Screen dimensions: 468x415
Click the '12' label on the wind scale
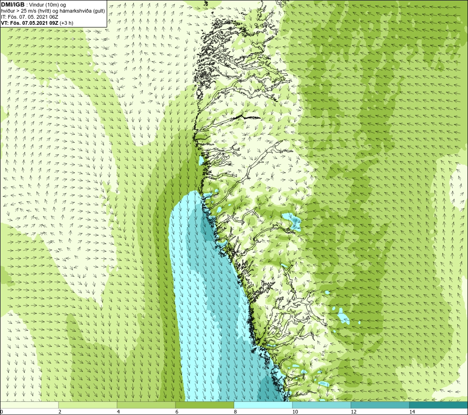point(353,412)
